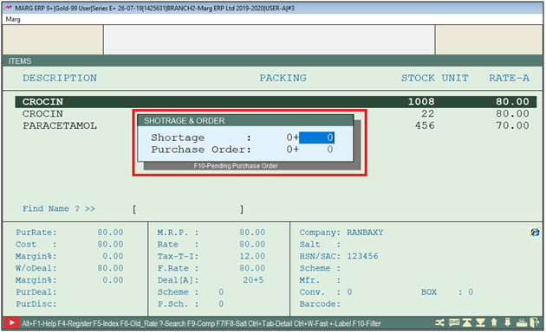Click the Deal[A] value 20+5

(253, 280)
